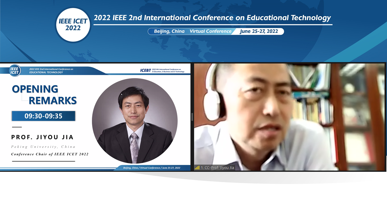Screen dimensions: 387x217
Task: Click the signal strength bars icon
Action: coord(197,168)
